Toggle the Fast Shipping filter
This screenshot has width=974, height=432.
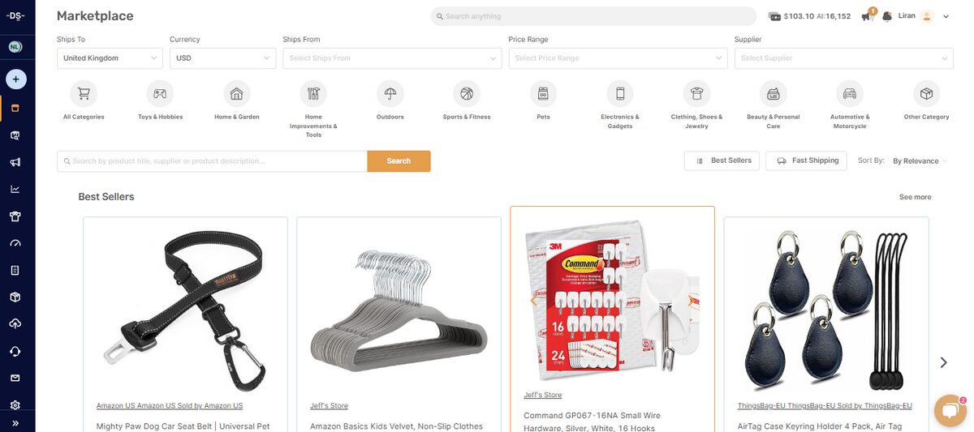tap(806, 160)
